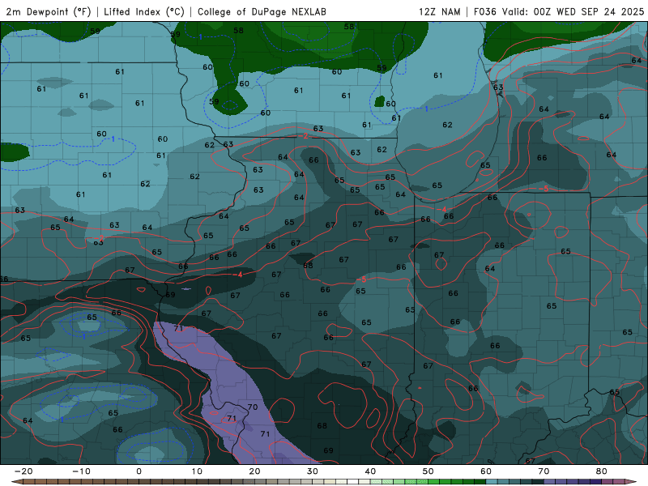Select the 0 label on the color scale

(x=139, y=471)
